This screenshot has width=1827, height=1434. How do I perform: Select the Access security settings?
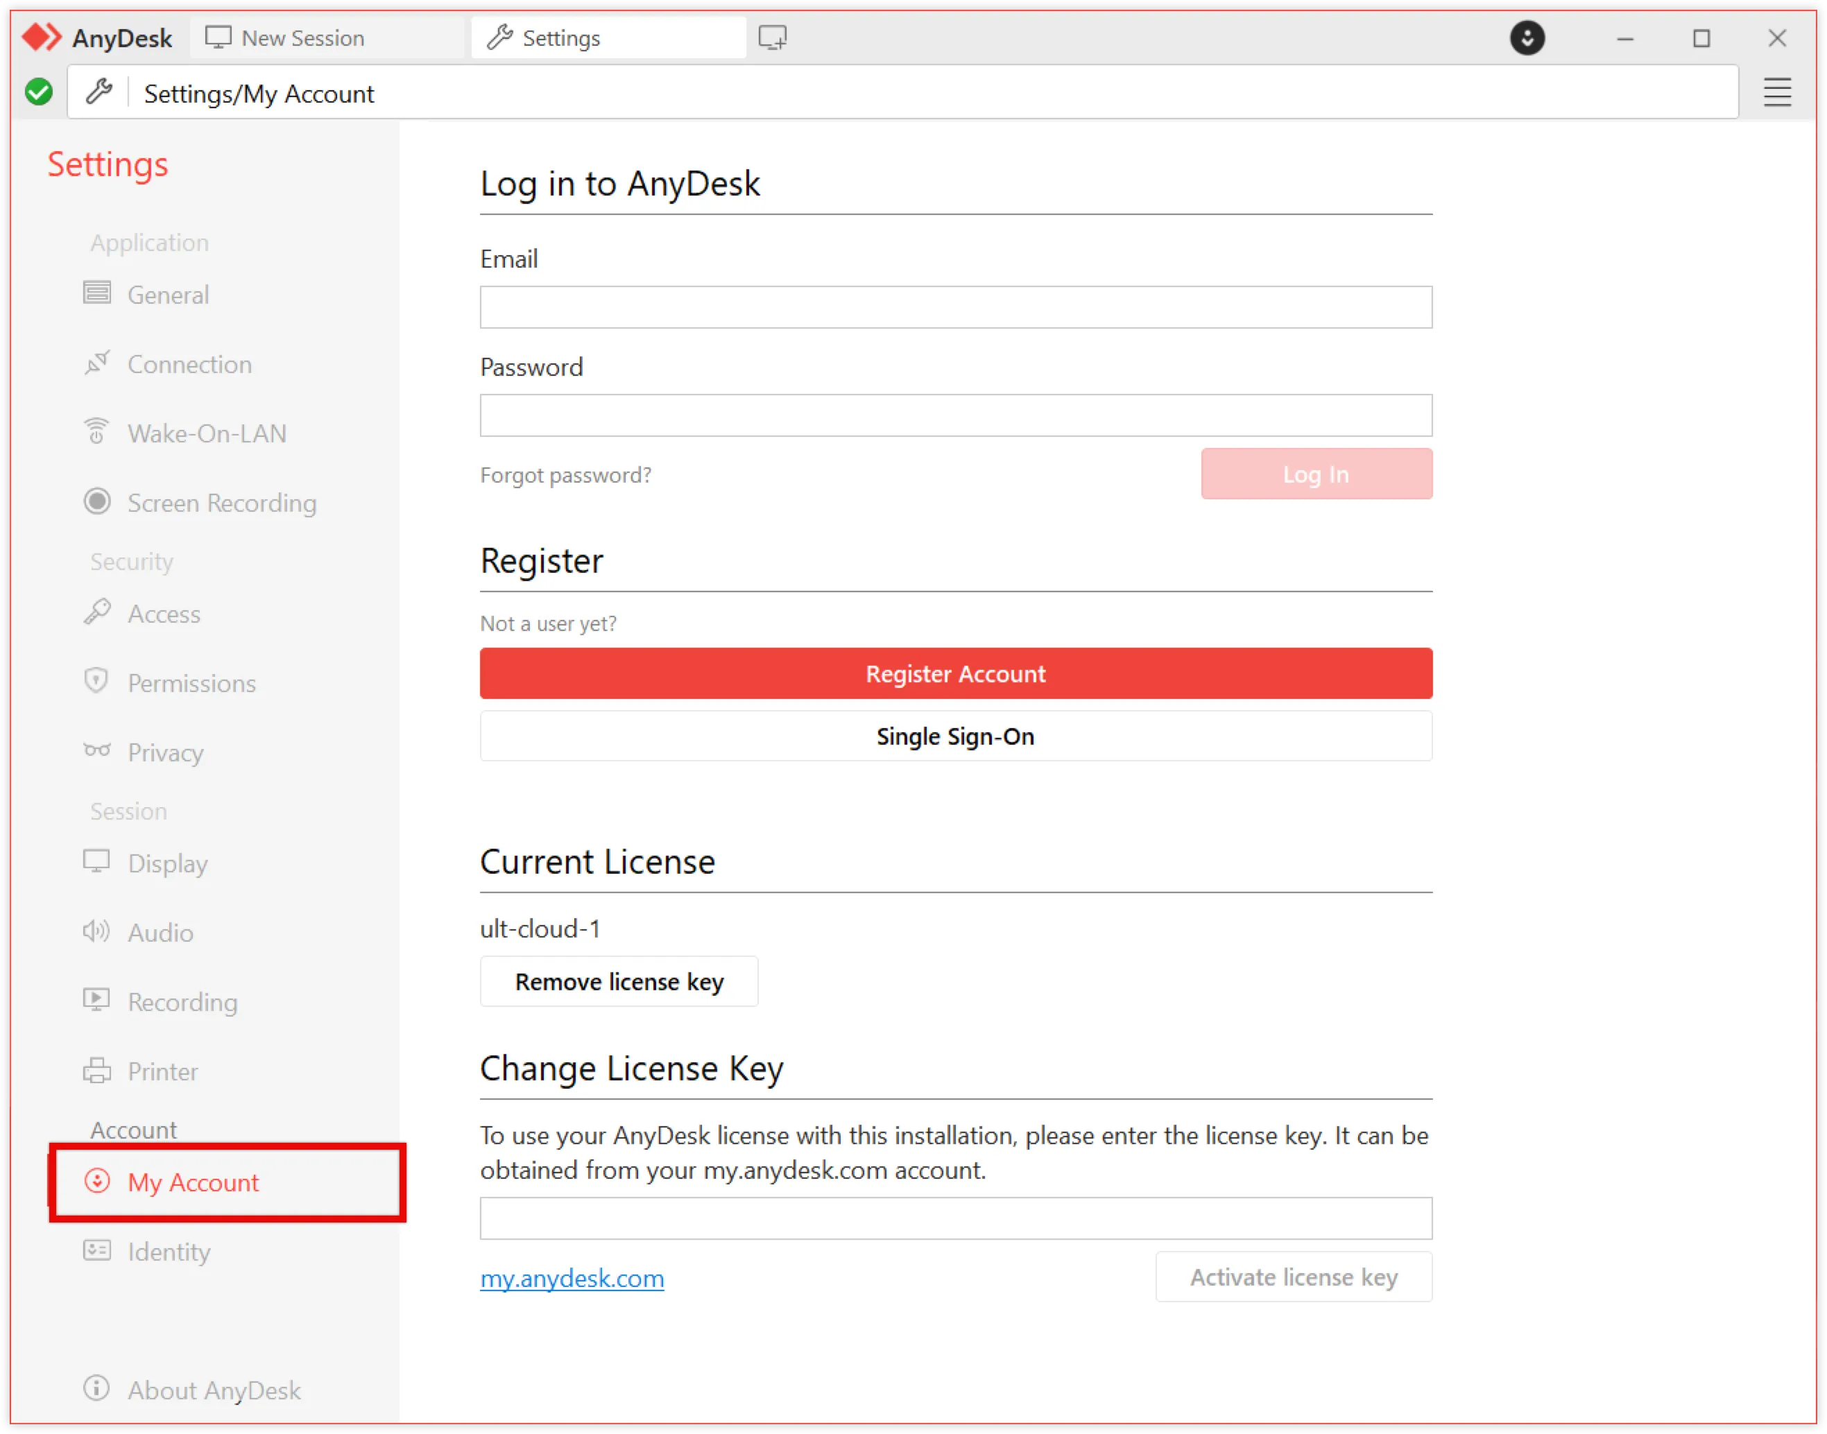[x=164, y=614]
